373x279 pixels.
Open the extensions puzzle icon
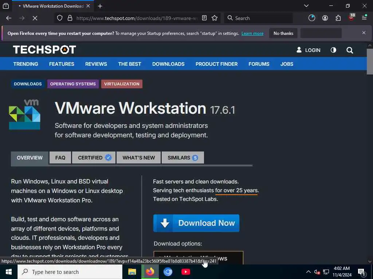pos(338,18)
